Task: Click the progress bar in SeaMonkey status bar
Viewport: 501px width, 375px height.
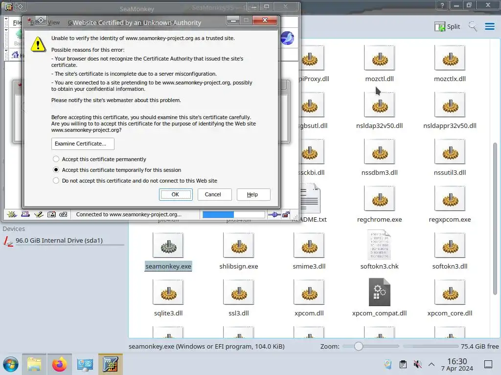Action: (233, 215)
